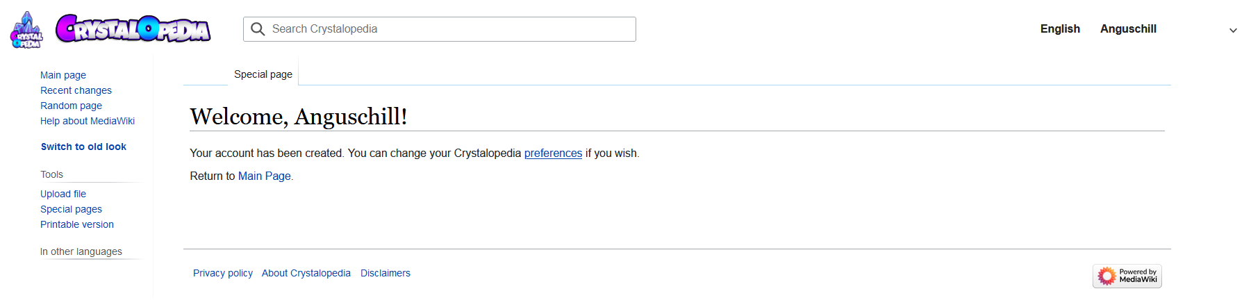Open the preferences link
The height and width of the screenshot is (307, 1260).
click(x=553, y=153)
